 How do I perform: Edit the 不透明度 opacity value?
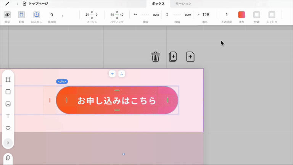(x=227, y=15)
